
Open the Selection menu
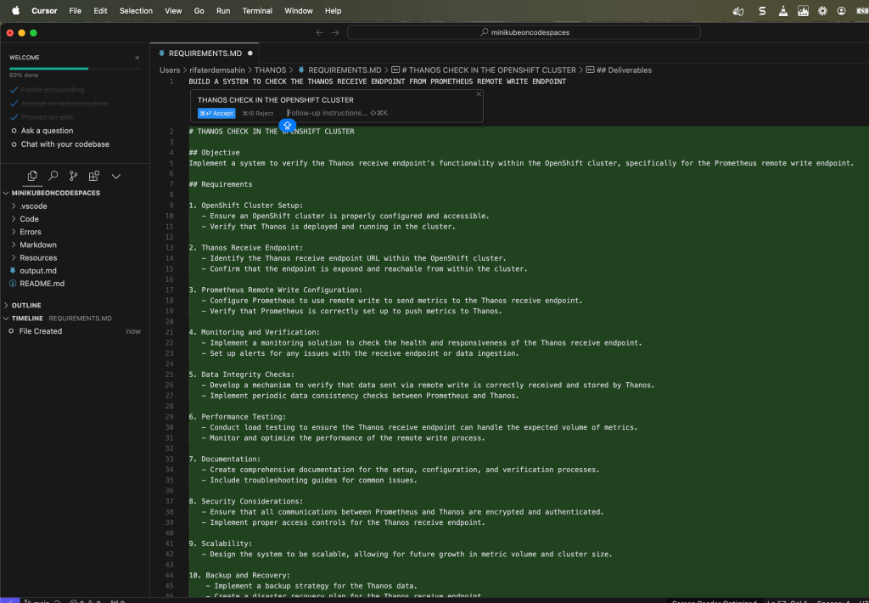[x=136, y=10]
